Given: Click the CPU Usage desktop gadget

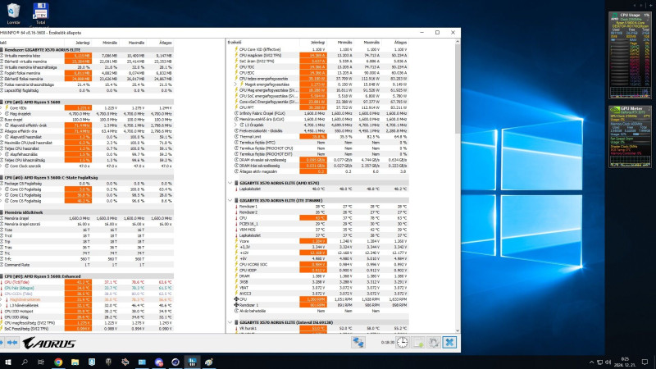Looking at the screenshot, I should point(630,55).
